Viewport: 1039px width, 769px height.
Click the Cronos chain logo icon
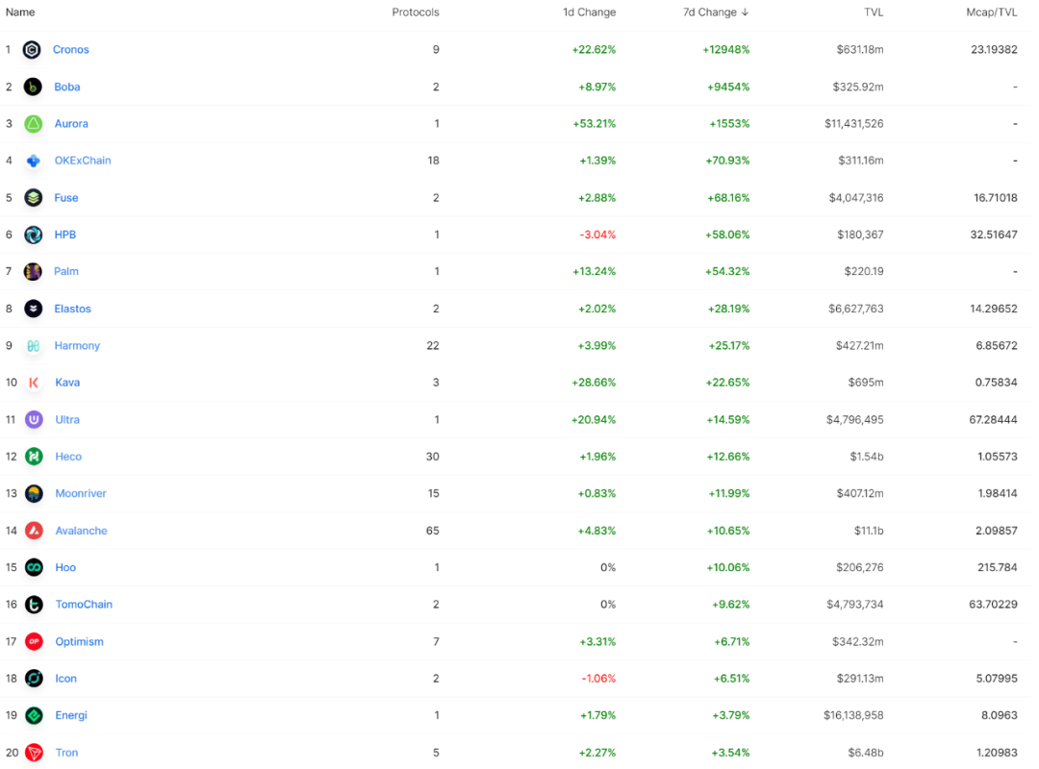(32, 50)
